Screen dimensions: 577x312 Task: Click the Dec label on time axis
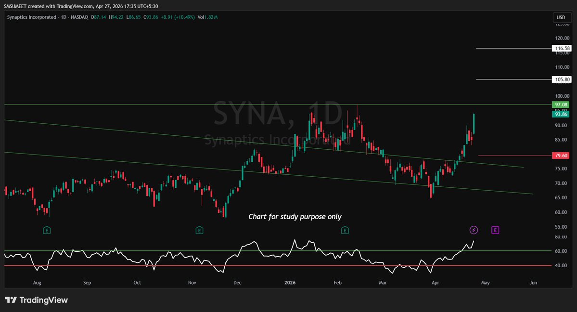[x=237, y=283]
